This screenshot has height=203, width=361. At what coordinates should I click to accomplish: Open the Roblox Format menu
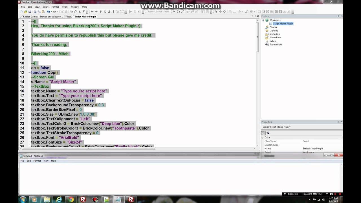(x=55, y=7)
